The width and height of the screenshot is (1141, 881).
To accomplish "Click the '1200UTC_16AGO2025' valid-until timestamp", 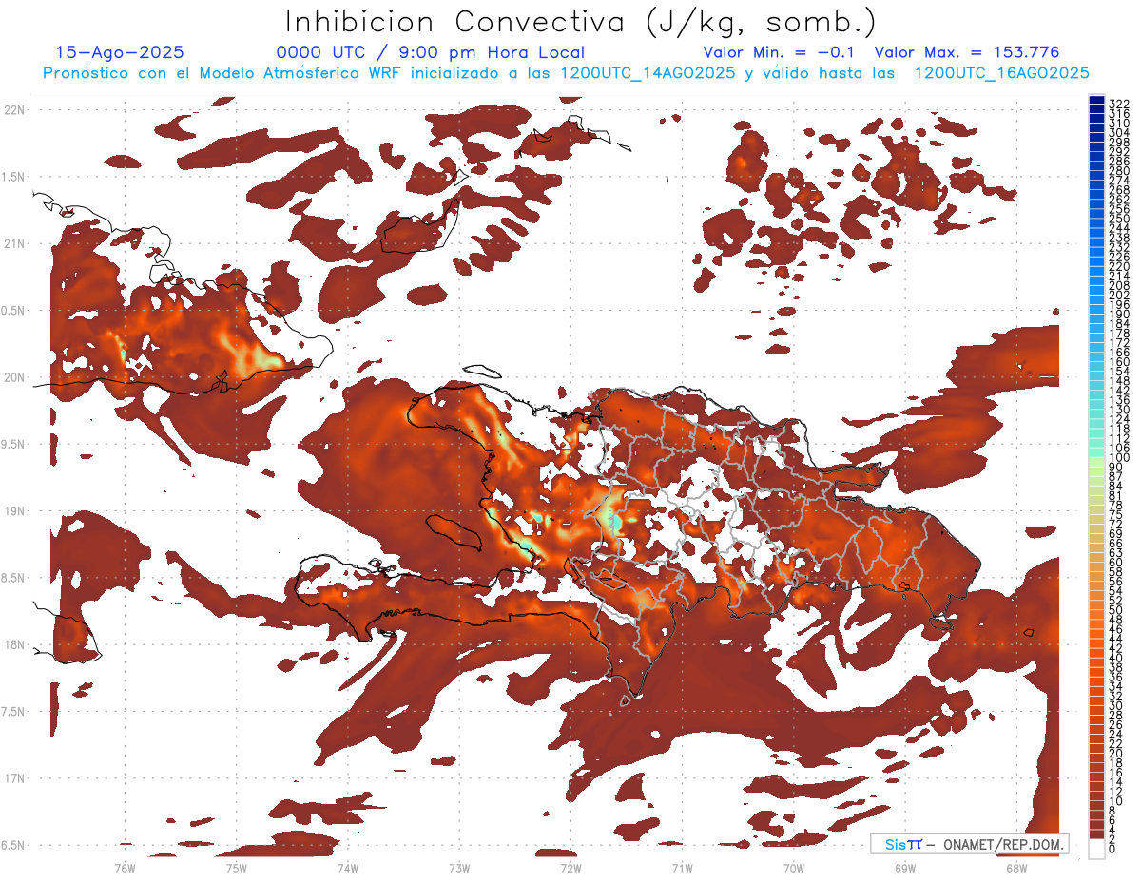I will pyautogui.click(x=1001, y=73).
